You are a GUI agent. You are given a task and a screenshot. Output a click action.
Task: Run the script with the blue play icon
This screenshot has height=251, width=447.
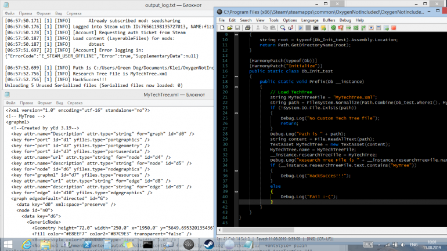click(301, 28)
